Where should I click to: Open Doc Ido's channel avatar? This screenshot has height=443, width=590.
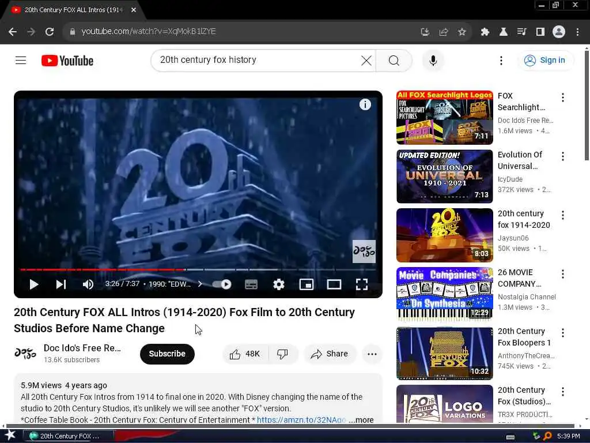point(25,354)
